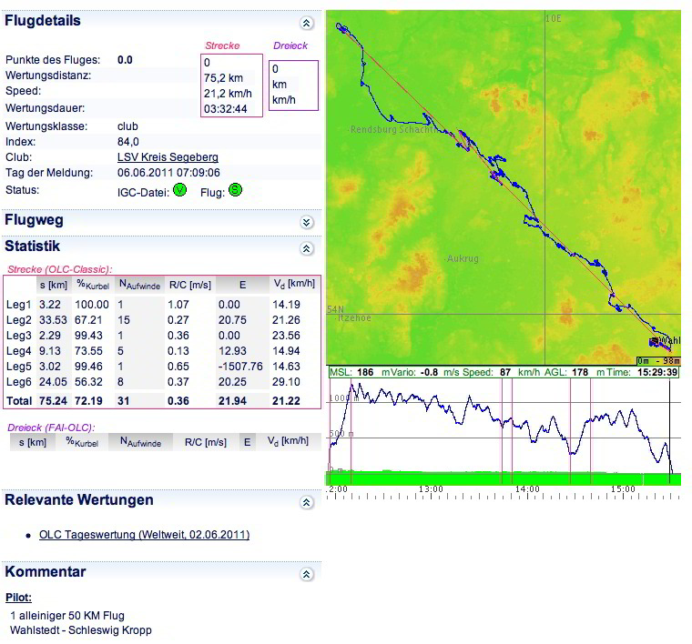Expand the Flugweg section
The image size is (692, 644).
coord(307,222)
